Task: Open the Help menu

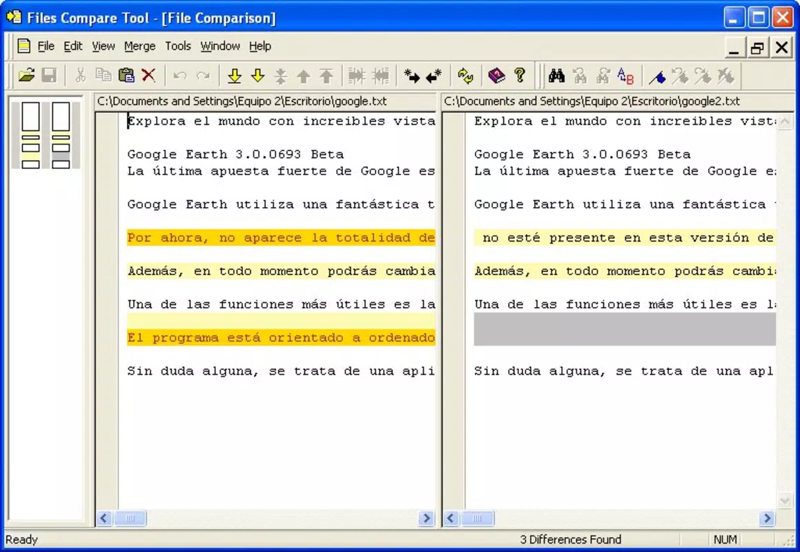Action: click(260, 46)
